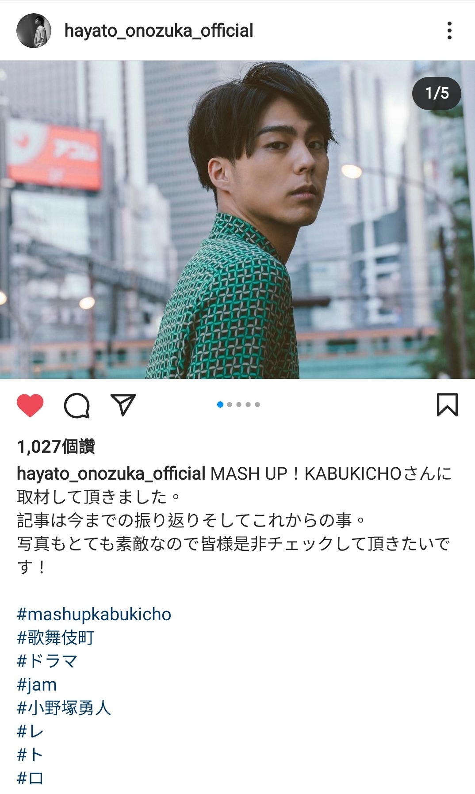Share post using the paper plane icon
475x794 pixels.
coord(123,405)
